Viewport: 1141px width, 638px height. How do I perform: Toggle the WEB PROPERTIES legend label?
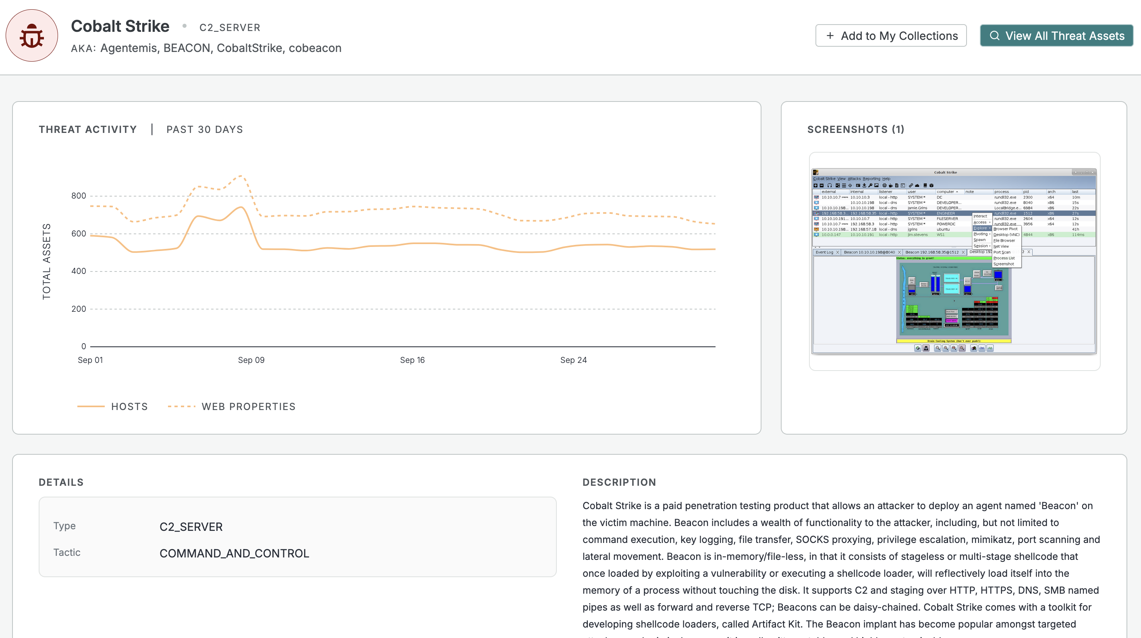[x=248, y=406]
